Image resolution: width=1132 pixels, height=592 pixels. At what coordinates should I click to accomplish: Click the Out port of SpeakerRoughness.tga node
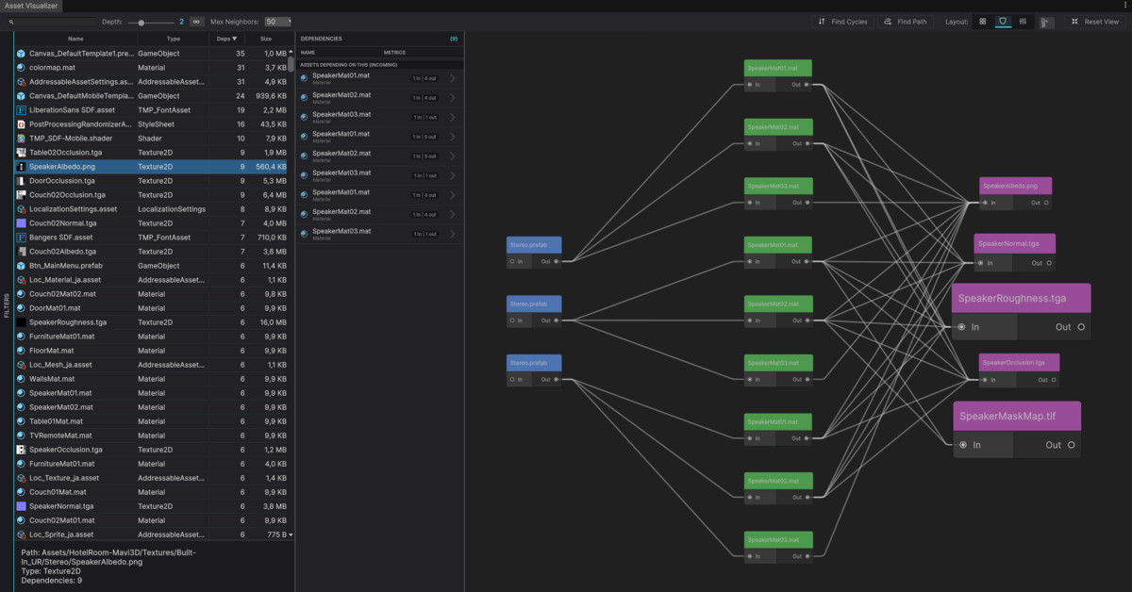tap(1081, 327)
